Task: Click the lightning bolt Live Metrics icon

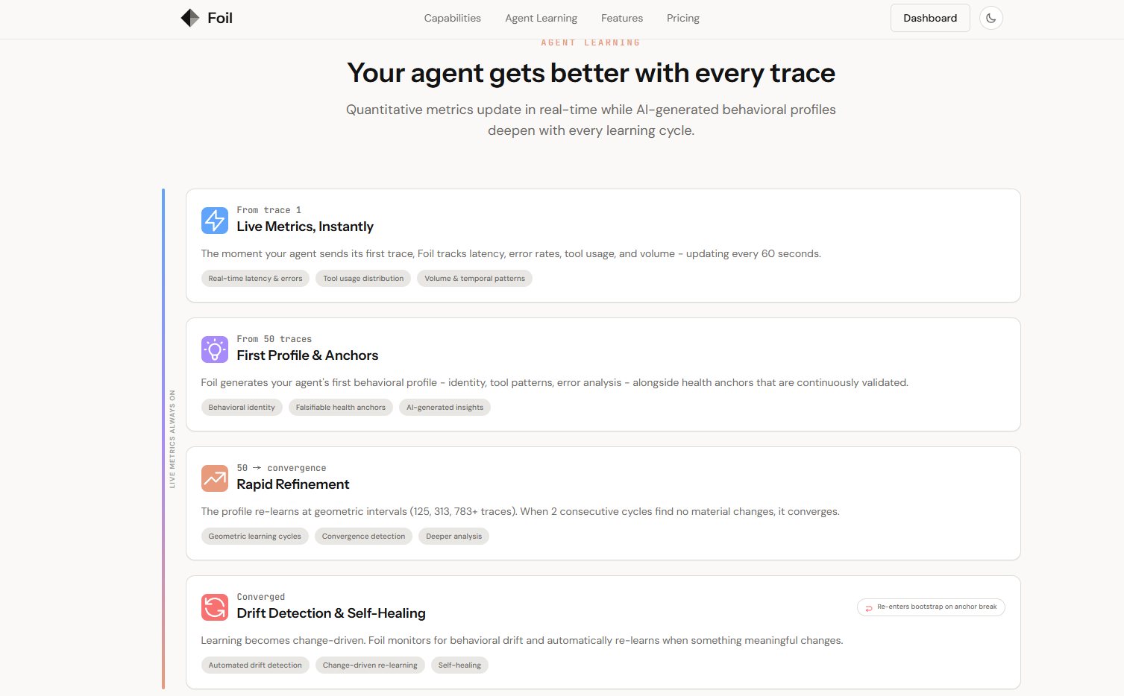Action: pos(215,221)
